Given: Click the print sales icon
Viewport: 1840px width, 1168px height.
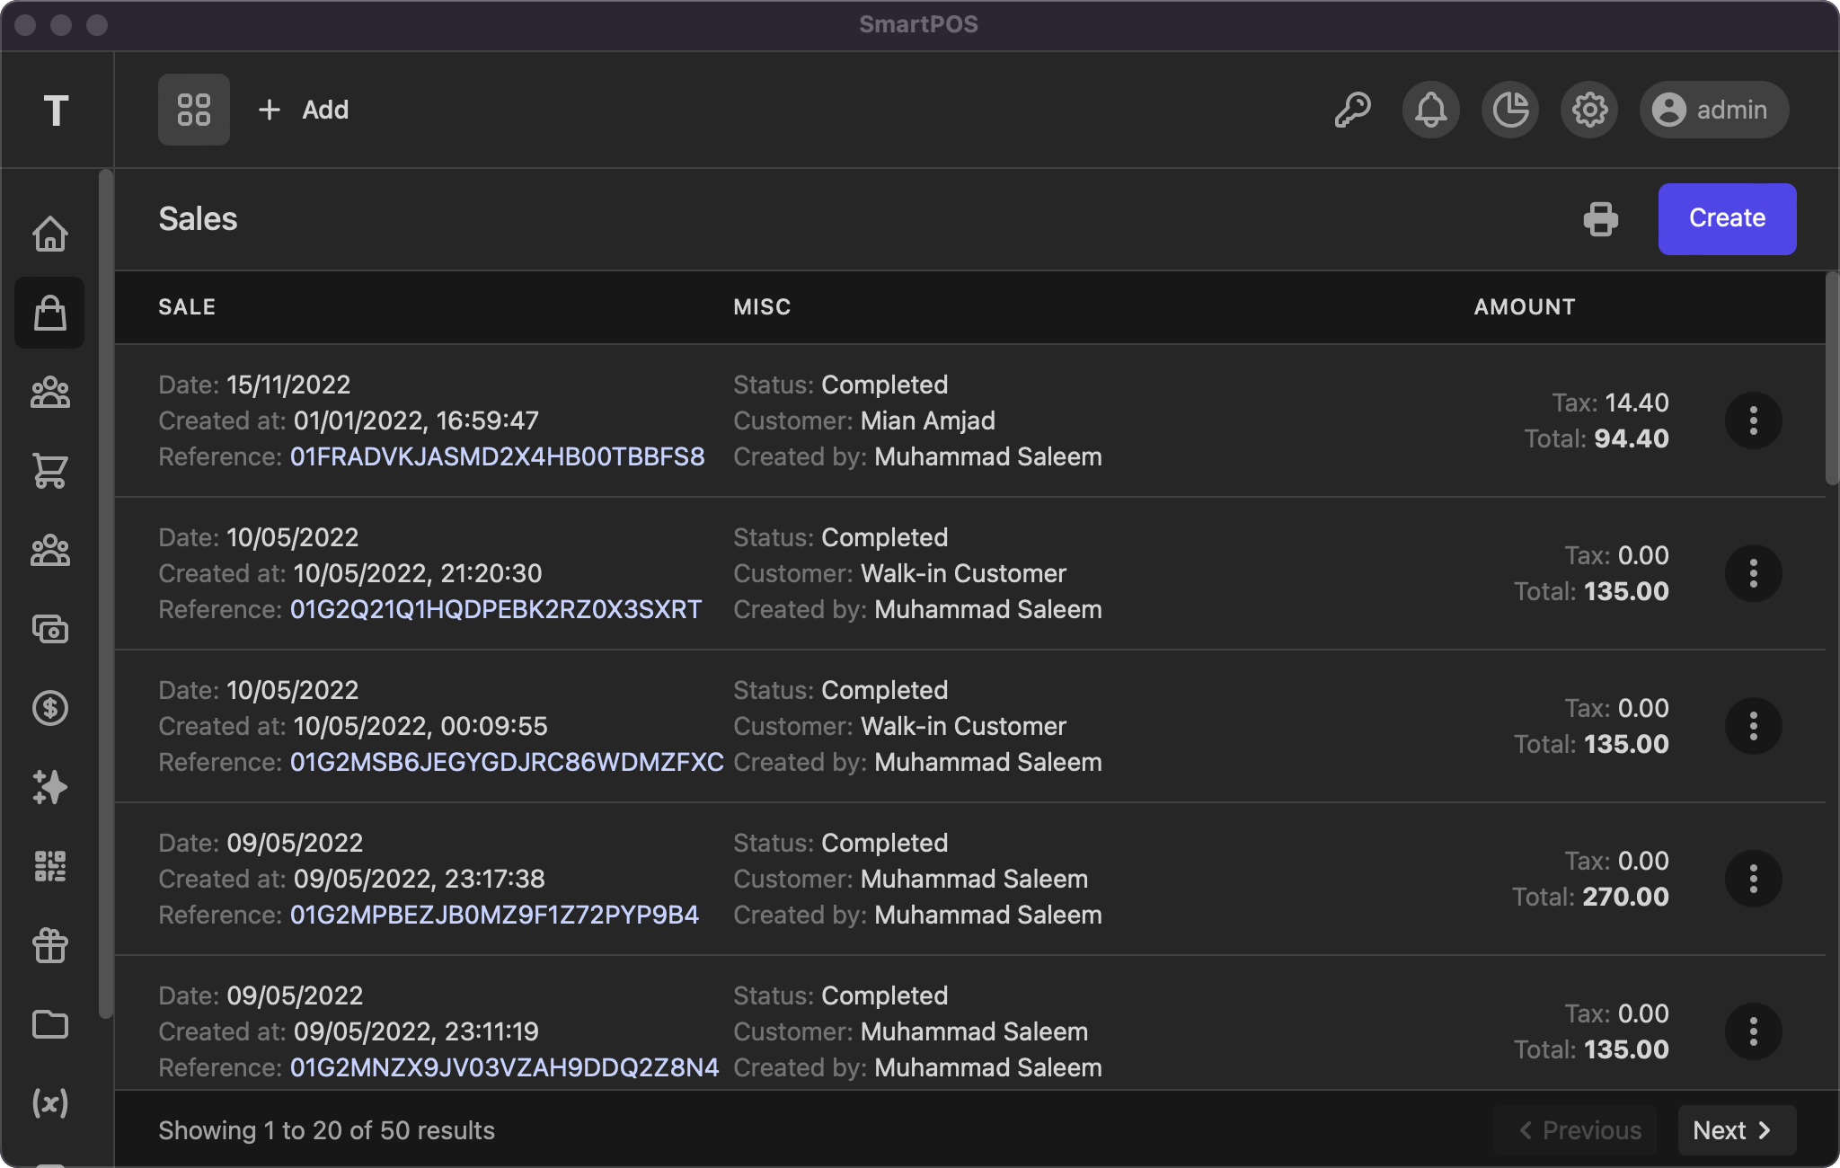Looking at the screenshot, I should (1600, 219).
